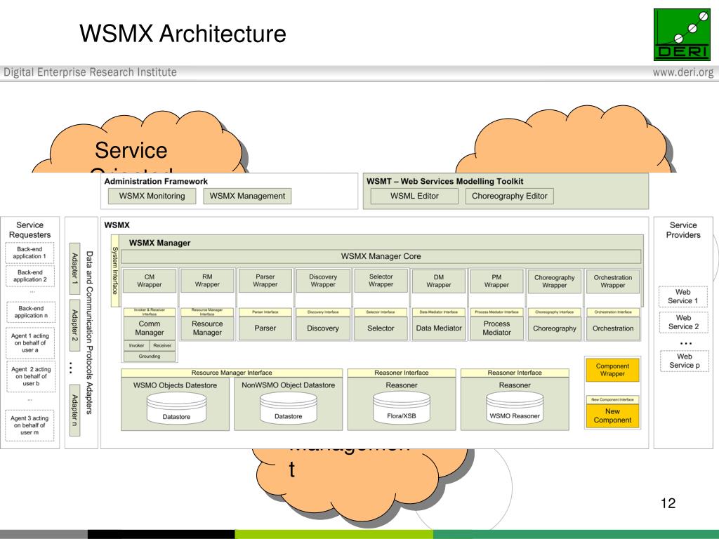Click the slide number 12
The width and height of the screenshot is (719, 539).
(x=668, y=503)
